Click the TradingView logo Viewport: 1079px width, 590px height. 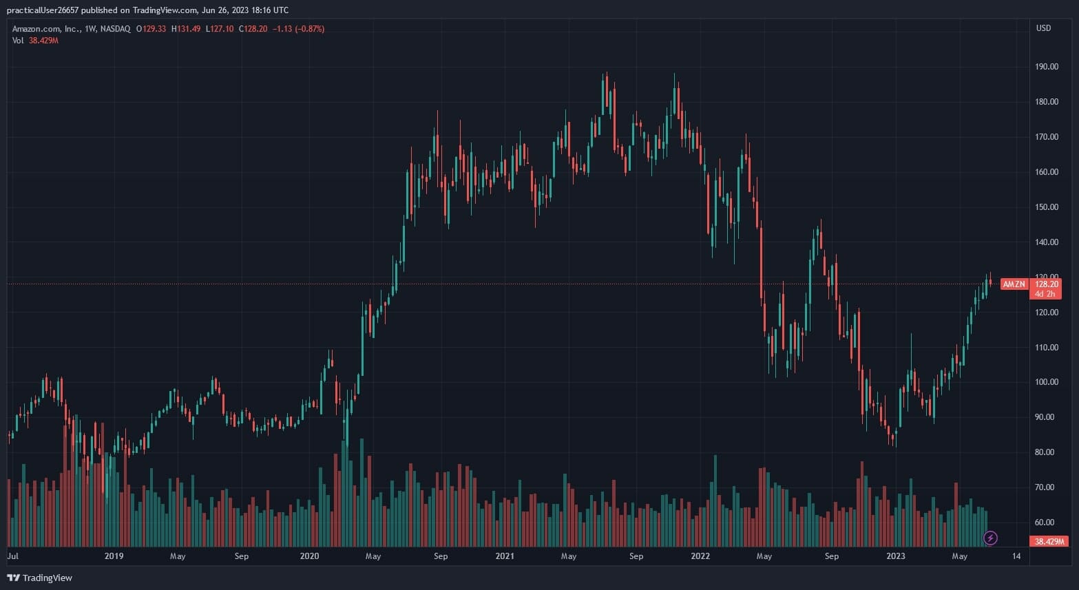point(39,578)
